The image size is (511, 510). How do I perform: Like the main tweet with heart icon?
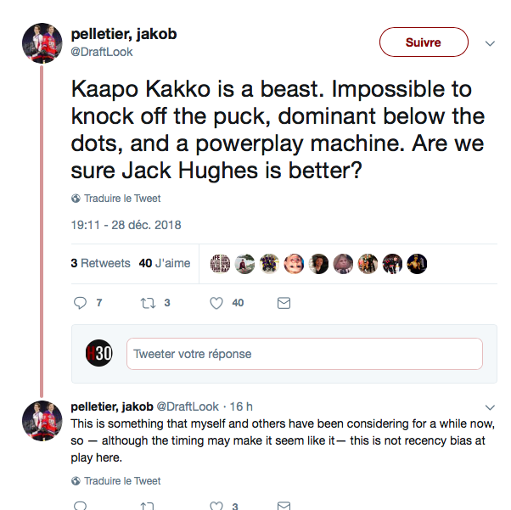[216, 303]
